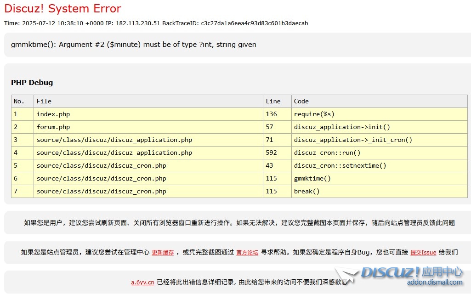Open the 官方论坛 link
Image resolution: width=471 pixels, height=294 pixels.
(247, 253)
